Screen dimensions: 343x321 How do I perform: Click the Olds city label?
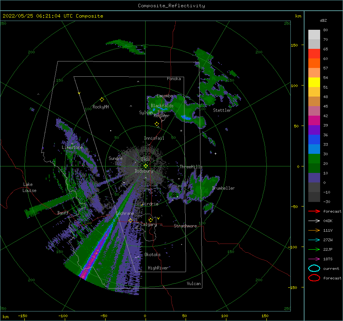pyautogui.click(x=145, y=159)
